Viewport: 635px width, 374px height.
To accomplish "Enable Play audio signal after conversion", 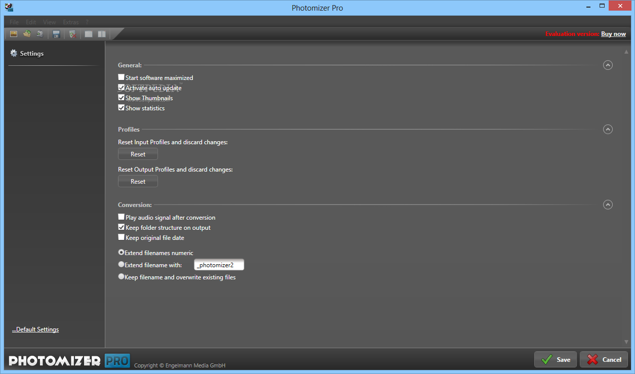I will click(121, 217).
